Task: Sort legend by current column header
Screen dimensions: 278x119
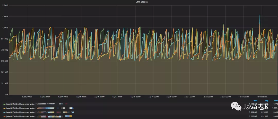Action: [276, 100]
